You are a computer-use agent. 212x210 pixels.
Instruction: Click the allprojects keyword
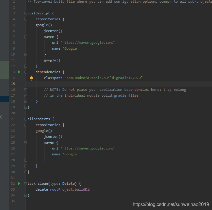[39, 119]
